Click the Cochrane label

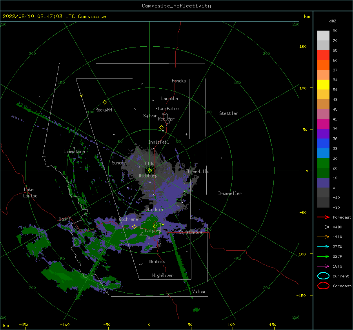(128, 219)
